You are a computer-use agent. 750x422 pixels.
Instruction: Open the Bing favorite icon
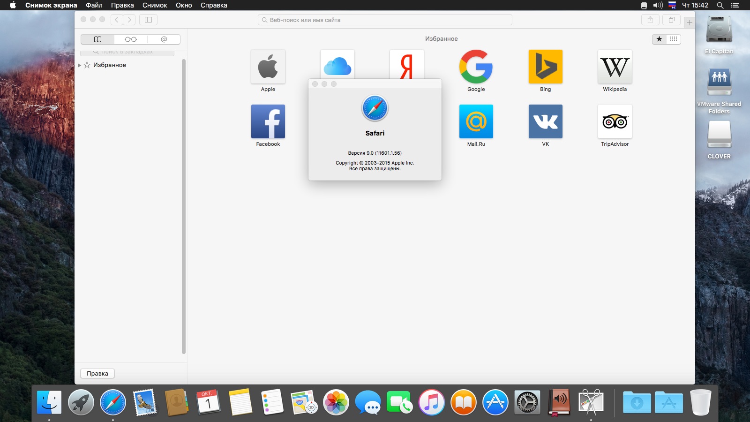(x=546, y=67)
